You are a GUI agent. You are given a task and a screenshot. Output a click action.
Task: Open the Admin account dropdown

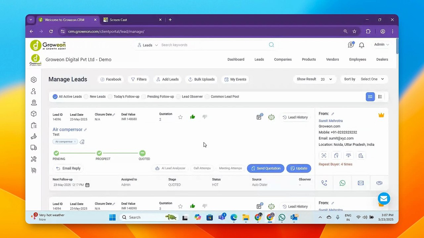381,45
